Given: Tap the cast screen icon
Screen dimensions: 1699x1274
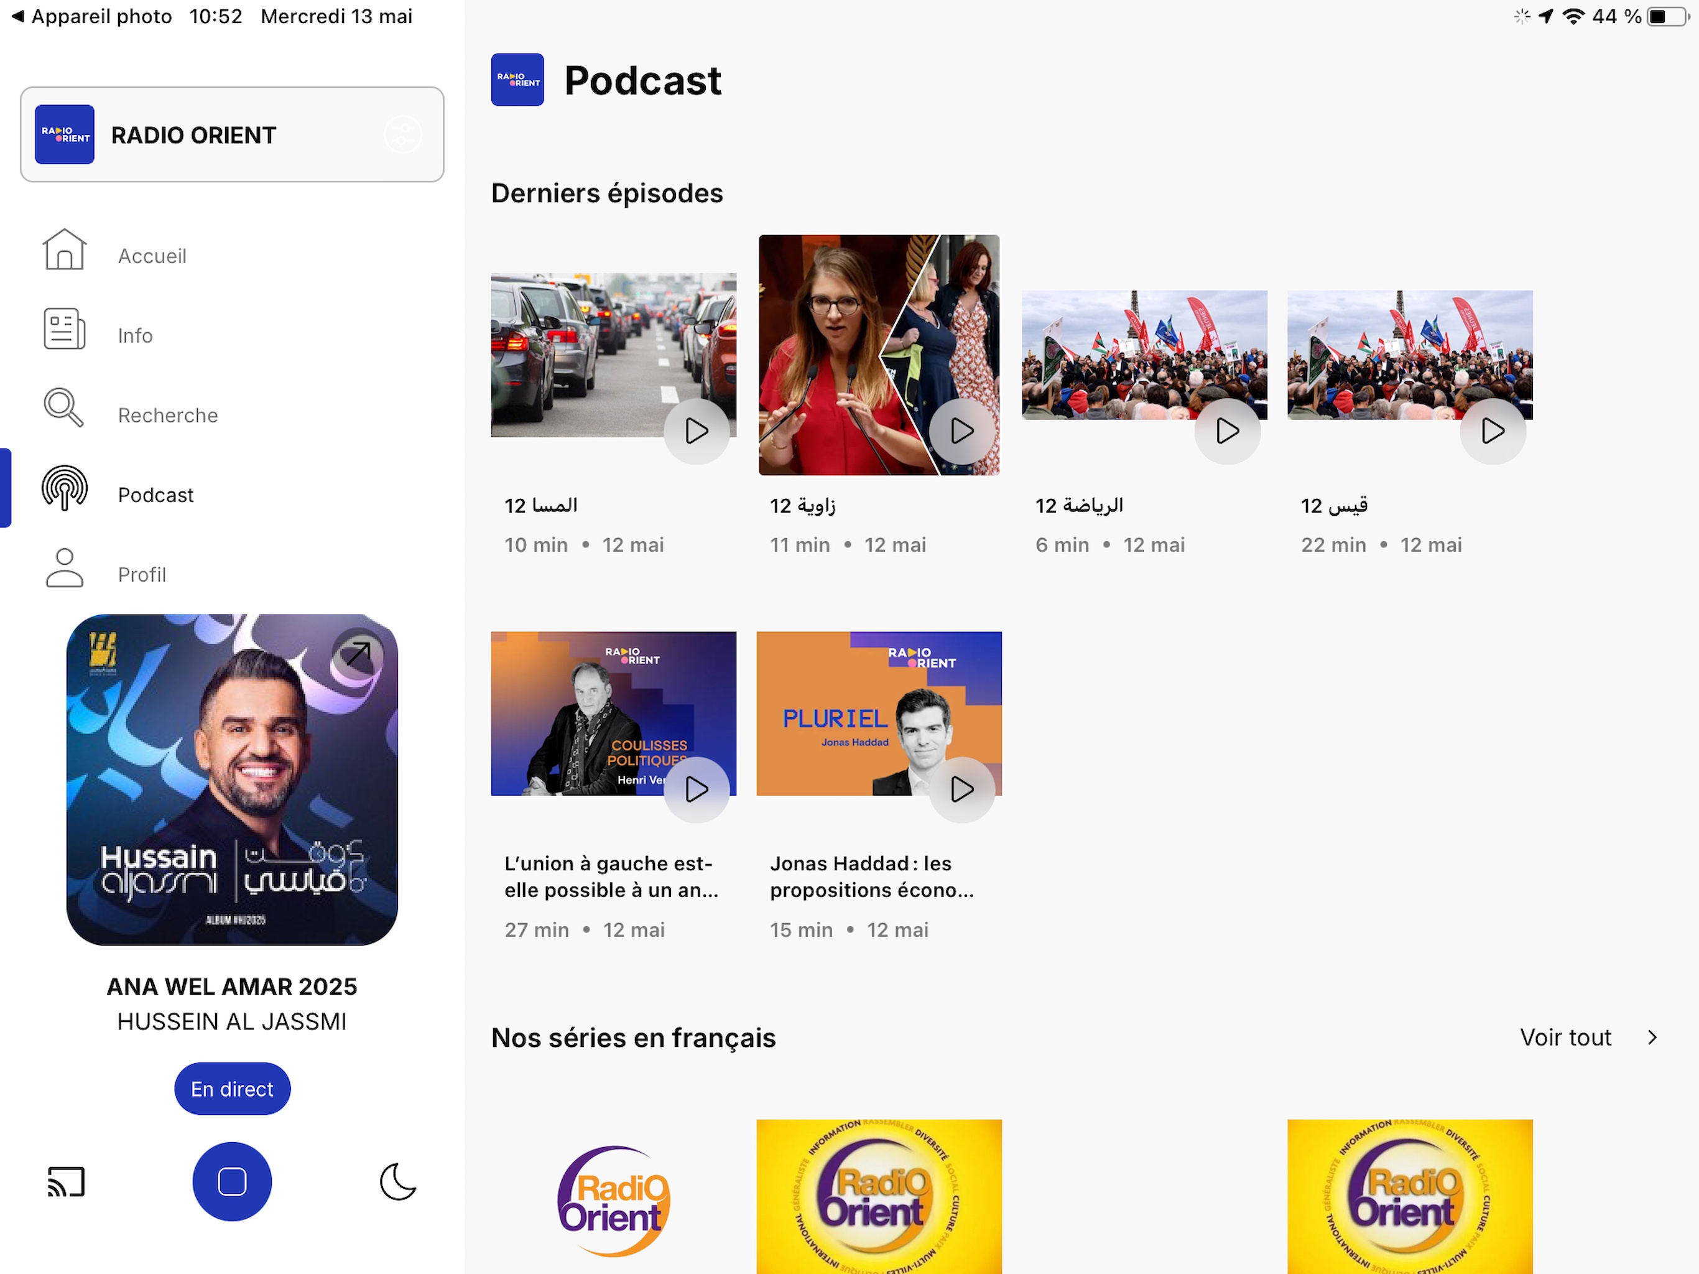Looking at the screenshot, I should pos(66,1182).
